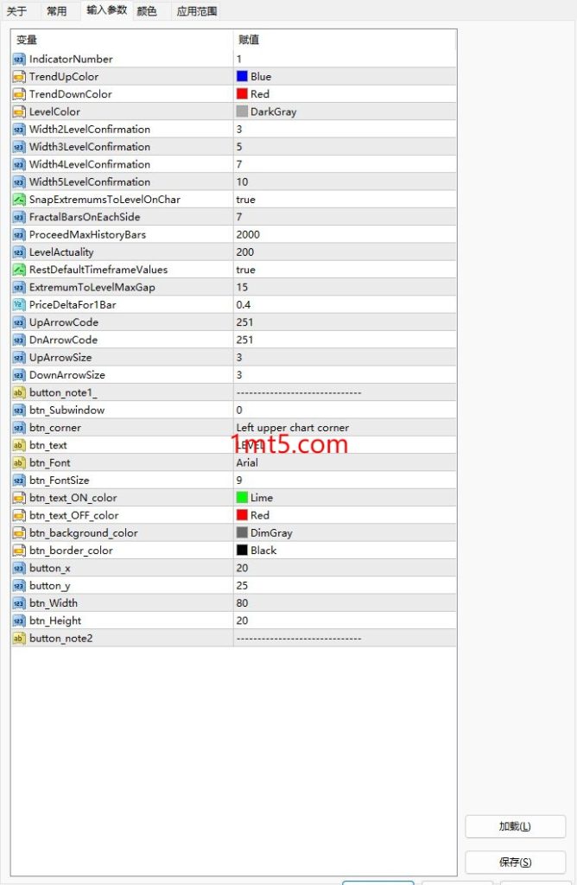Viewport: 577px width, 885px height.
Task: Click the 保存(S) button
Action: 515,862
